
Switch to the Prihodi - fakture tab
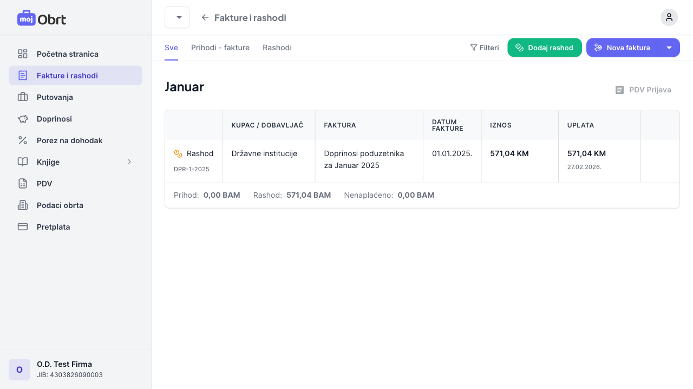pyautogui.click(x=220, y=48)
